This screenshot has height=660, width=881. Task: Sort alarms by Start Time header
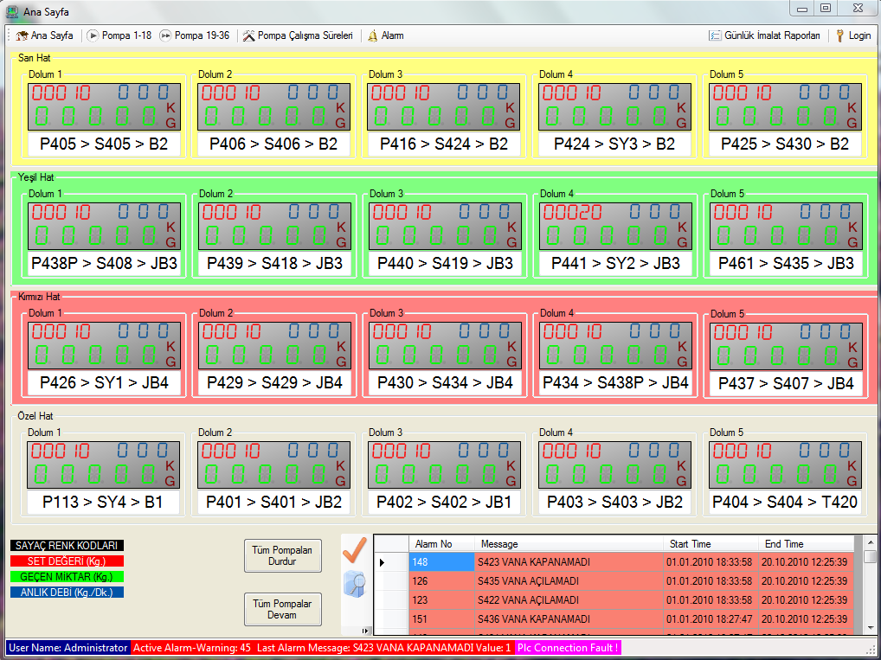pos(711,544)
